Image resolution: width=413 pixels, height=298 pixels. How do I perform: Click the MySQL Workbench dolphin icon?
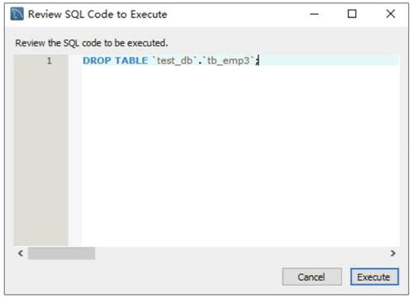(17, 14)
